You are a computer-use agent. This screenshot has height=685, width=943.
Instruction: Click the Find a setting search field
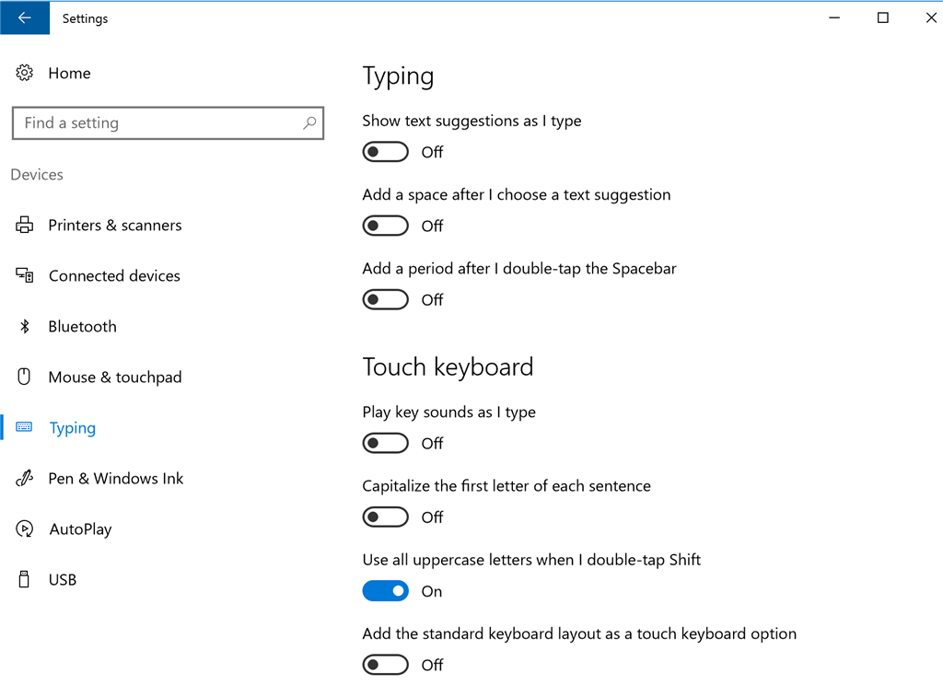click(x=168, y=123)
